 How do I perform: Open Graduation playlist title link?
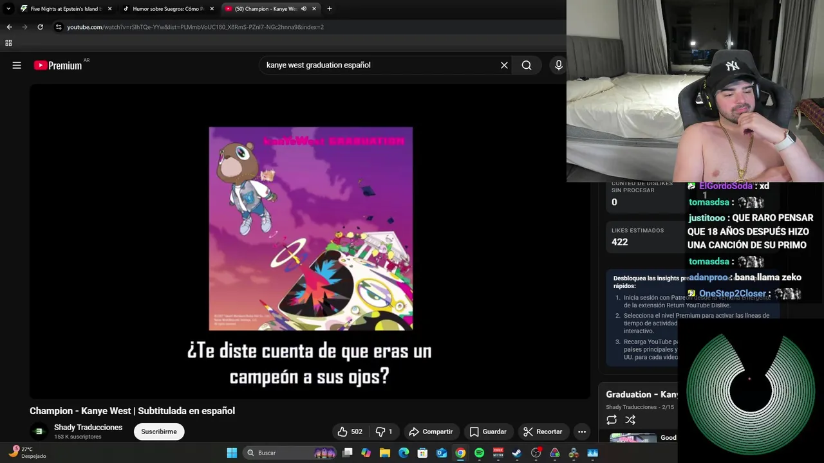(642, 394)
